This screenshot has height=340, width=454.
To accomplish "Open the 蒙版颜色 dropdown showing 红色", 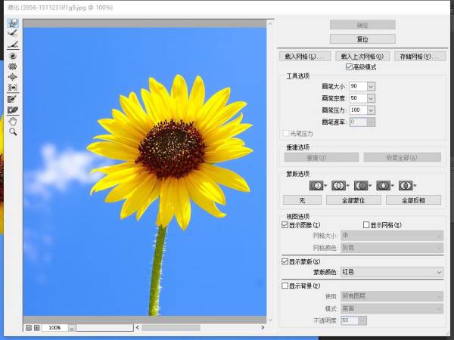I will [x=392, y=272].
